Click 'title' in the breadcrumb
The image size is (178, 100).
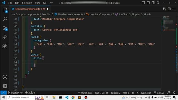149,14
